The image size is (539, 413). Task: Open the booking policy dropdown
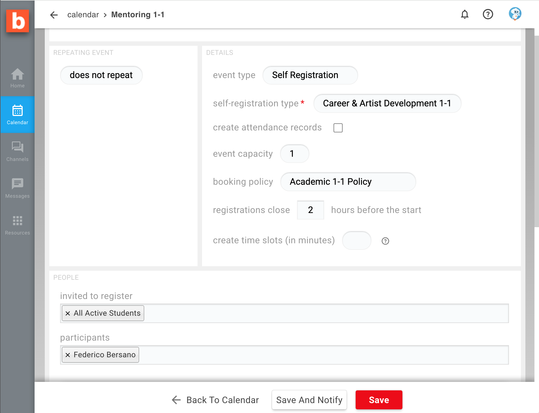348,182
